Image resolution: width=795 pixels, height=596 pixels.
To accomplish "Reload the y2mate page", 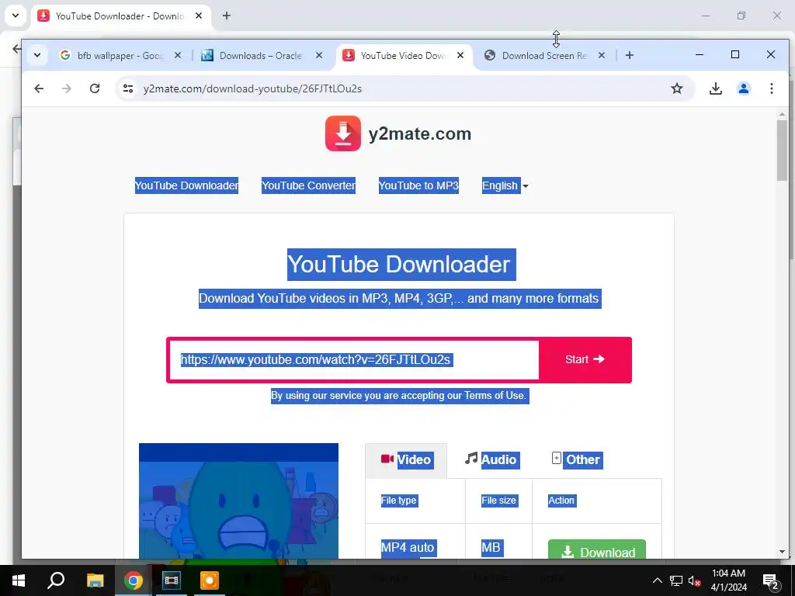I will [x=95, y=88].
